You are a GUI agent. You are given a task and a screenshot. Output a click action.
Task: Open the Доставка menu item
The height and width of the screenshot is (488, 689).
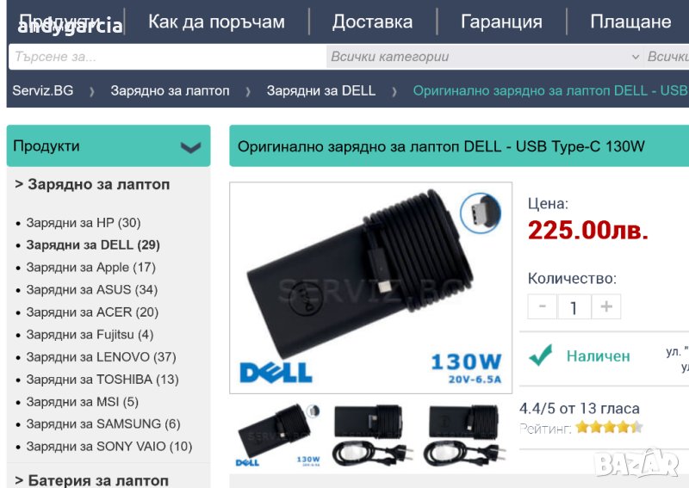pyautogui.click(x=372, y=22)
